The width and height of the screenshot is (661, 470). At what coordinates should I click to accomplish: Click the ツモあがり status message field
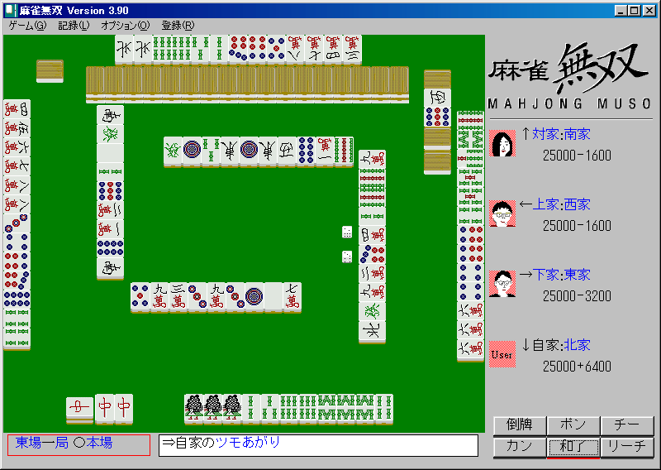[x=318, y=445]
